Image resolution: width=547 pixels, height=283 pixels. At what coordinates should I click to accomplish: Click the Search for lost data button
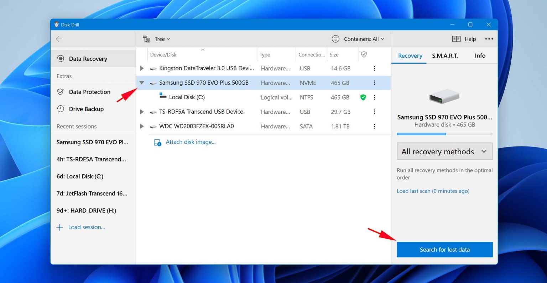pos(444,249)
